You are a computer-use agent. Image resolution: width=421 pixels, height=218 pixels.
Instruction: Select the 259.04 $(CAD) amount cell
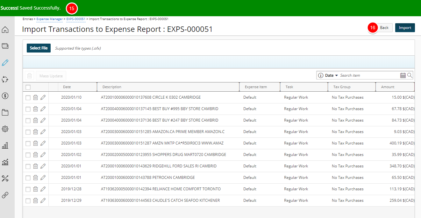tap(402, 200)
